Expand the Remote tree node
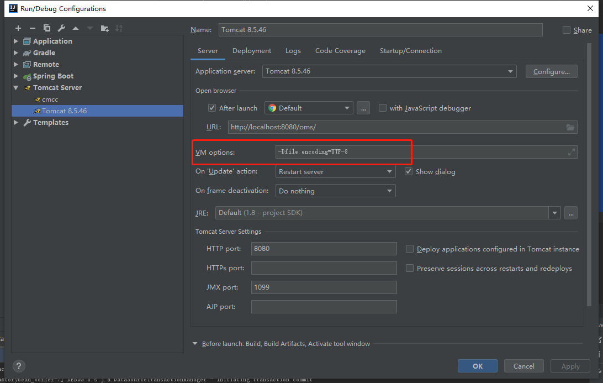This screenshot has width=603, height=383. (16, 64)
